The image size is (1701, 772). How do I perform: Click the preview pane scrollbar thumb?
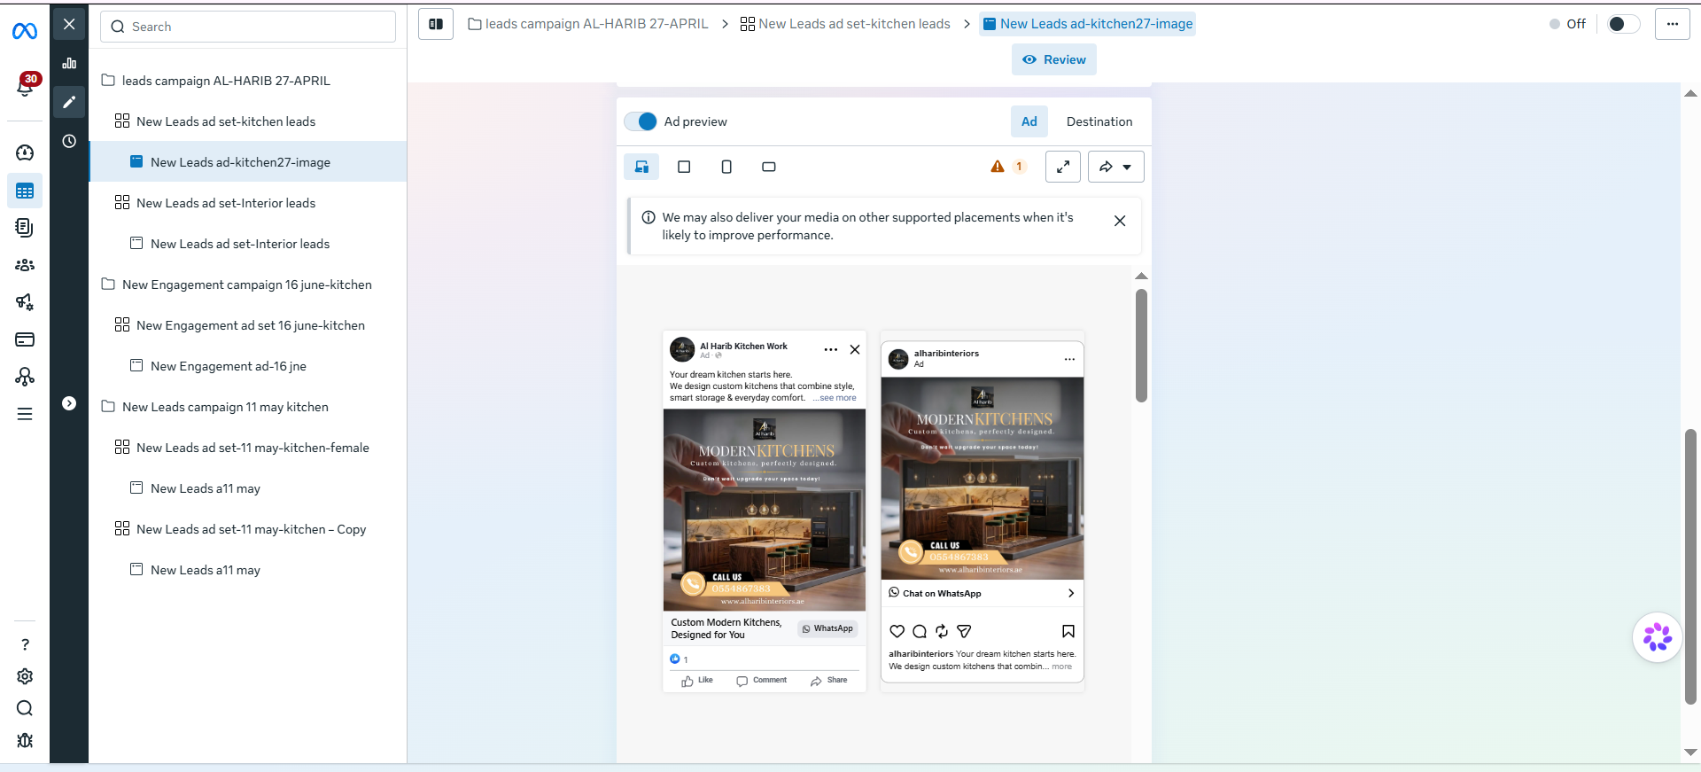1141,346
